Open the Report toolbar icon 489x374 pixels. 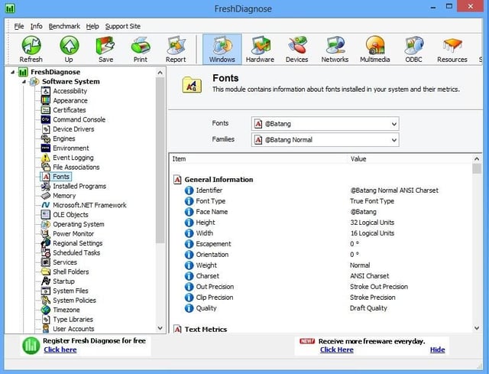pyautogui.click(x=176, y=49)
